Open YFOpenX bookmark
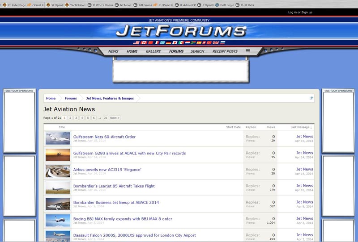Image resolution: width=358 pixels, height=242 pixels. tap(55, 5)
